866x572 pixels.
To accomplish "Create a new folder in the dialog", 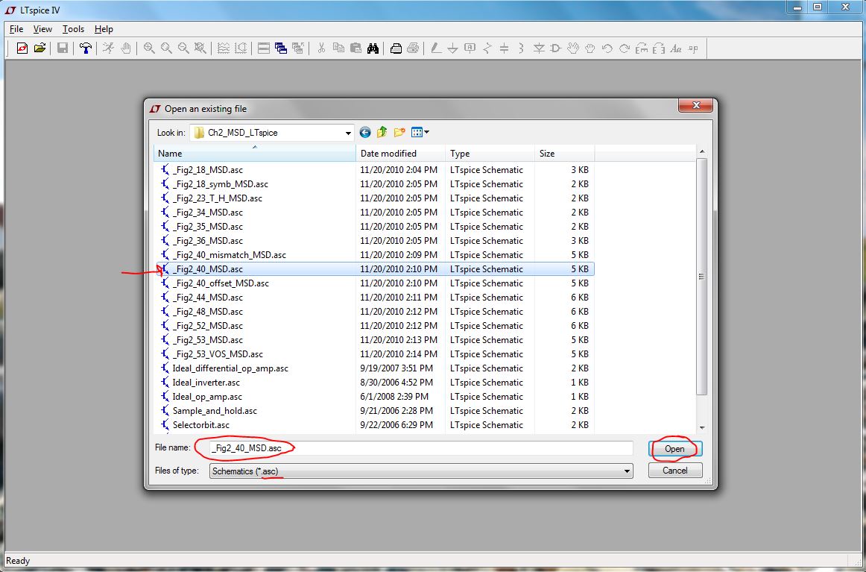I will point(399,132).
